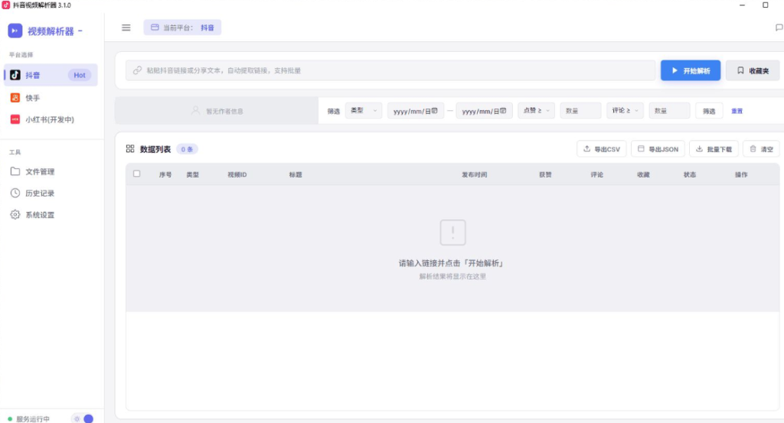The height and width of the screenshot is (423, 784).
Task: Click the 开始解析 button
Action: click(x=691, y=70)
